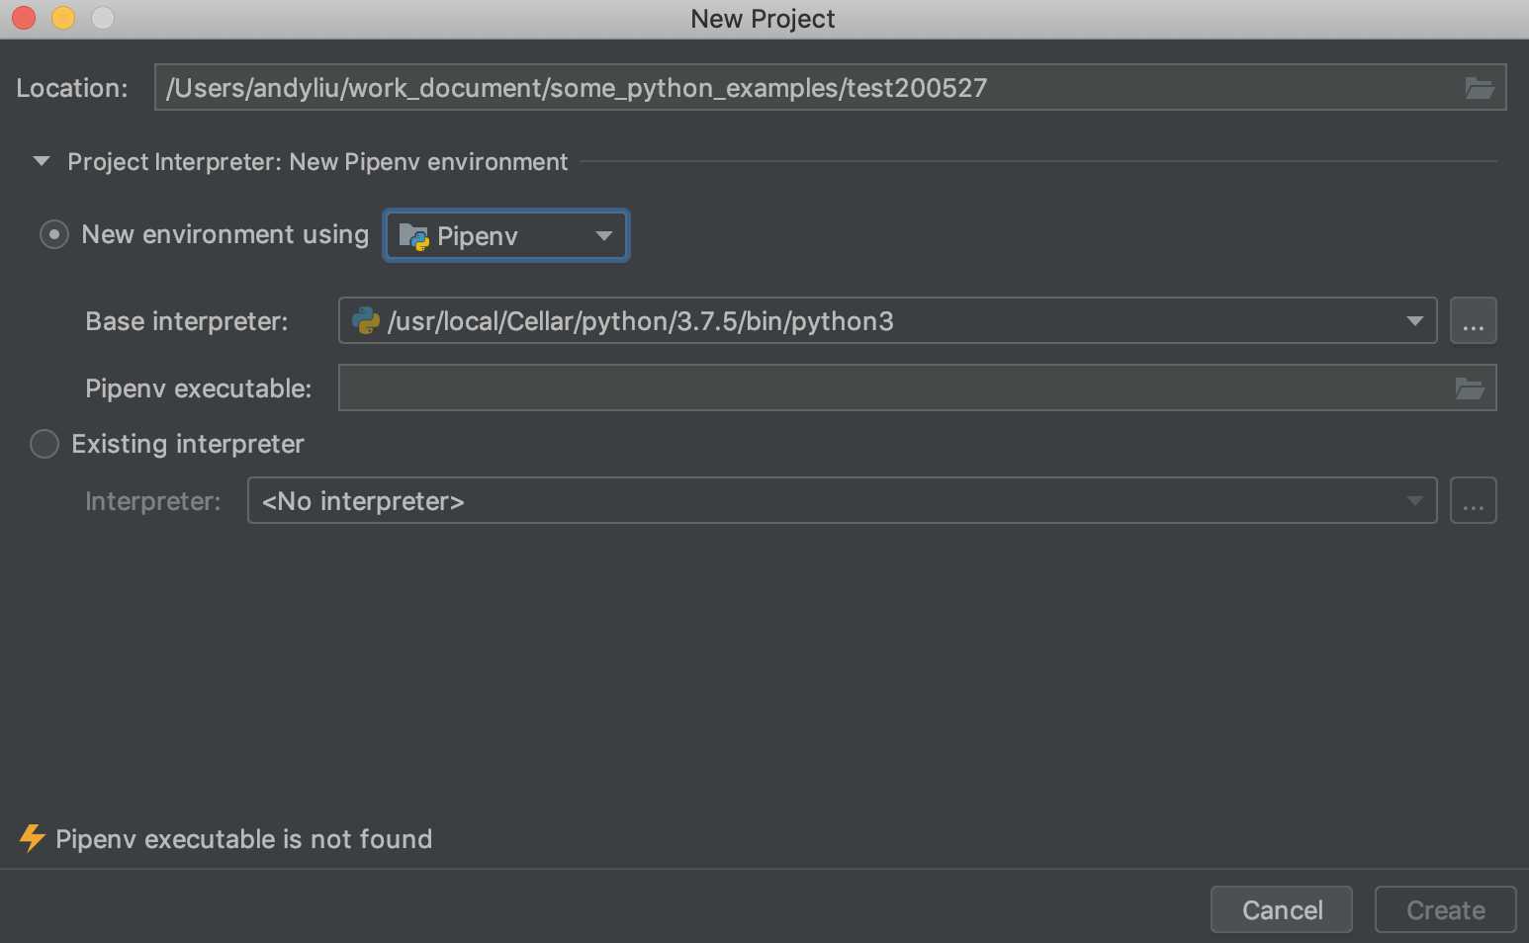
Task: Click the Project Interpreter section heading text
Action: 317,162
